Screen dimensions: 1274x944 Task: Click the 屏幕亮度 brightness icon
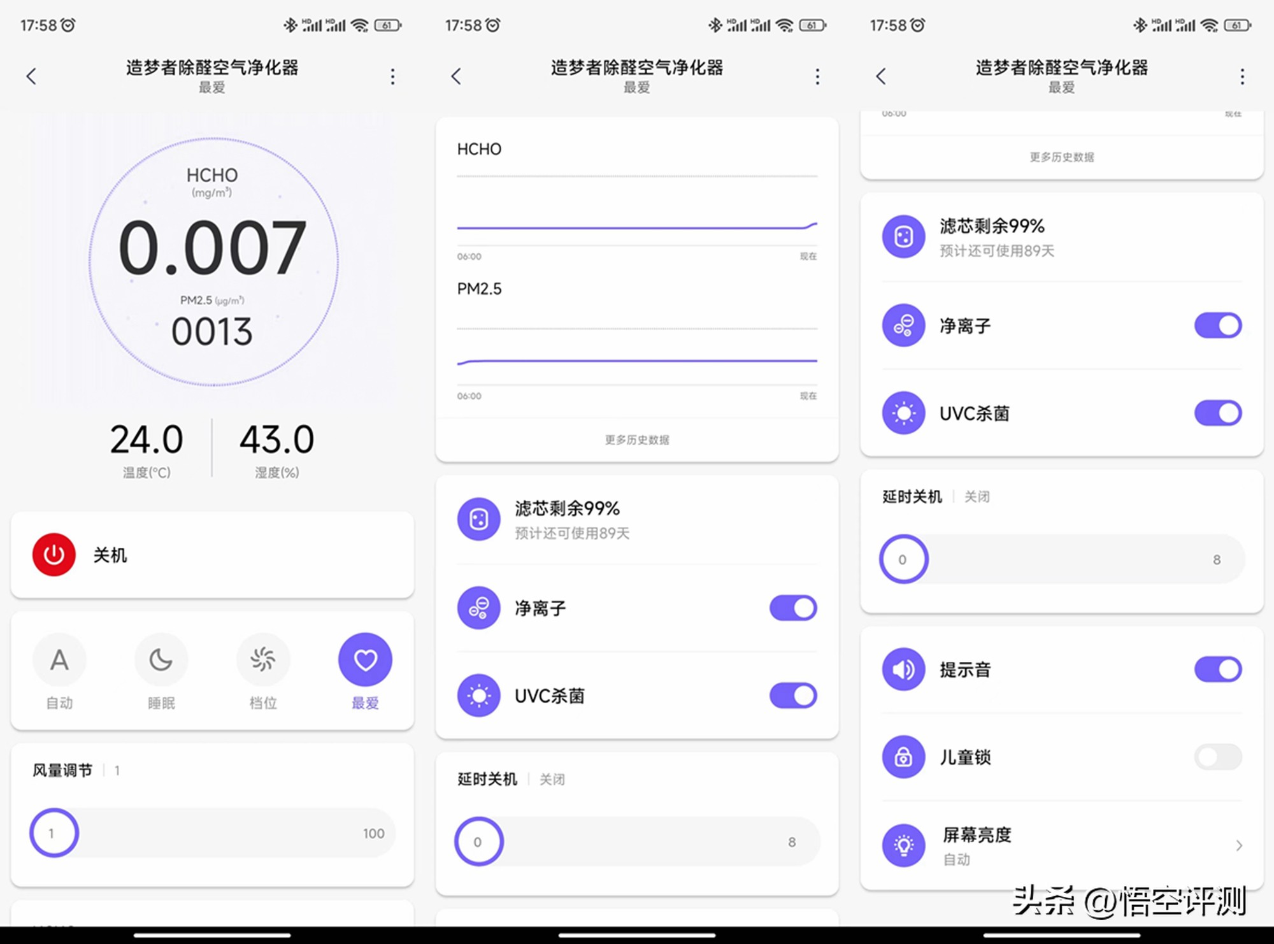click(x=904, y=845)
